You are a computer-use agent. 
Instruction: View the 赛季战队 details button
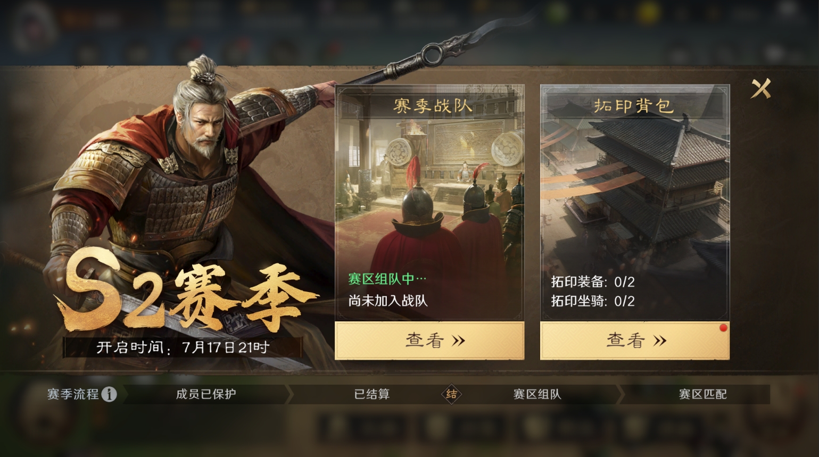point(429,340)
